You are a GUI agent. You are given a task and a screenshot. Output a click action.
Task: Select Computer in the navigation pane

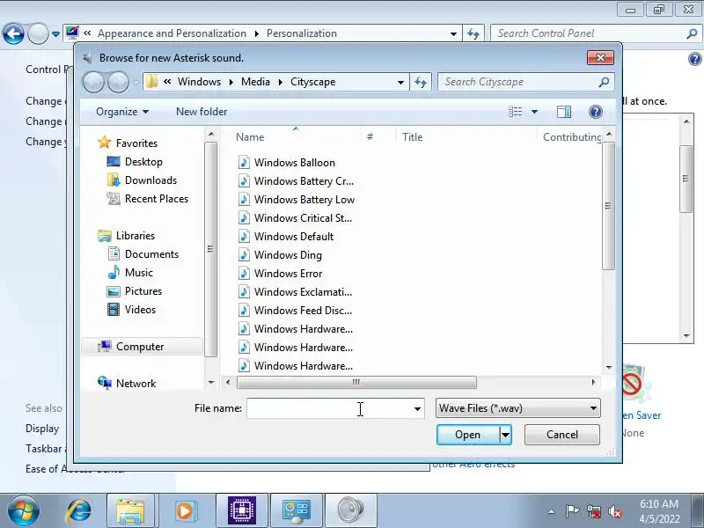tap(140, 347)
